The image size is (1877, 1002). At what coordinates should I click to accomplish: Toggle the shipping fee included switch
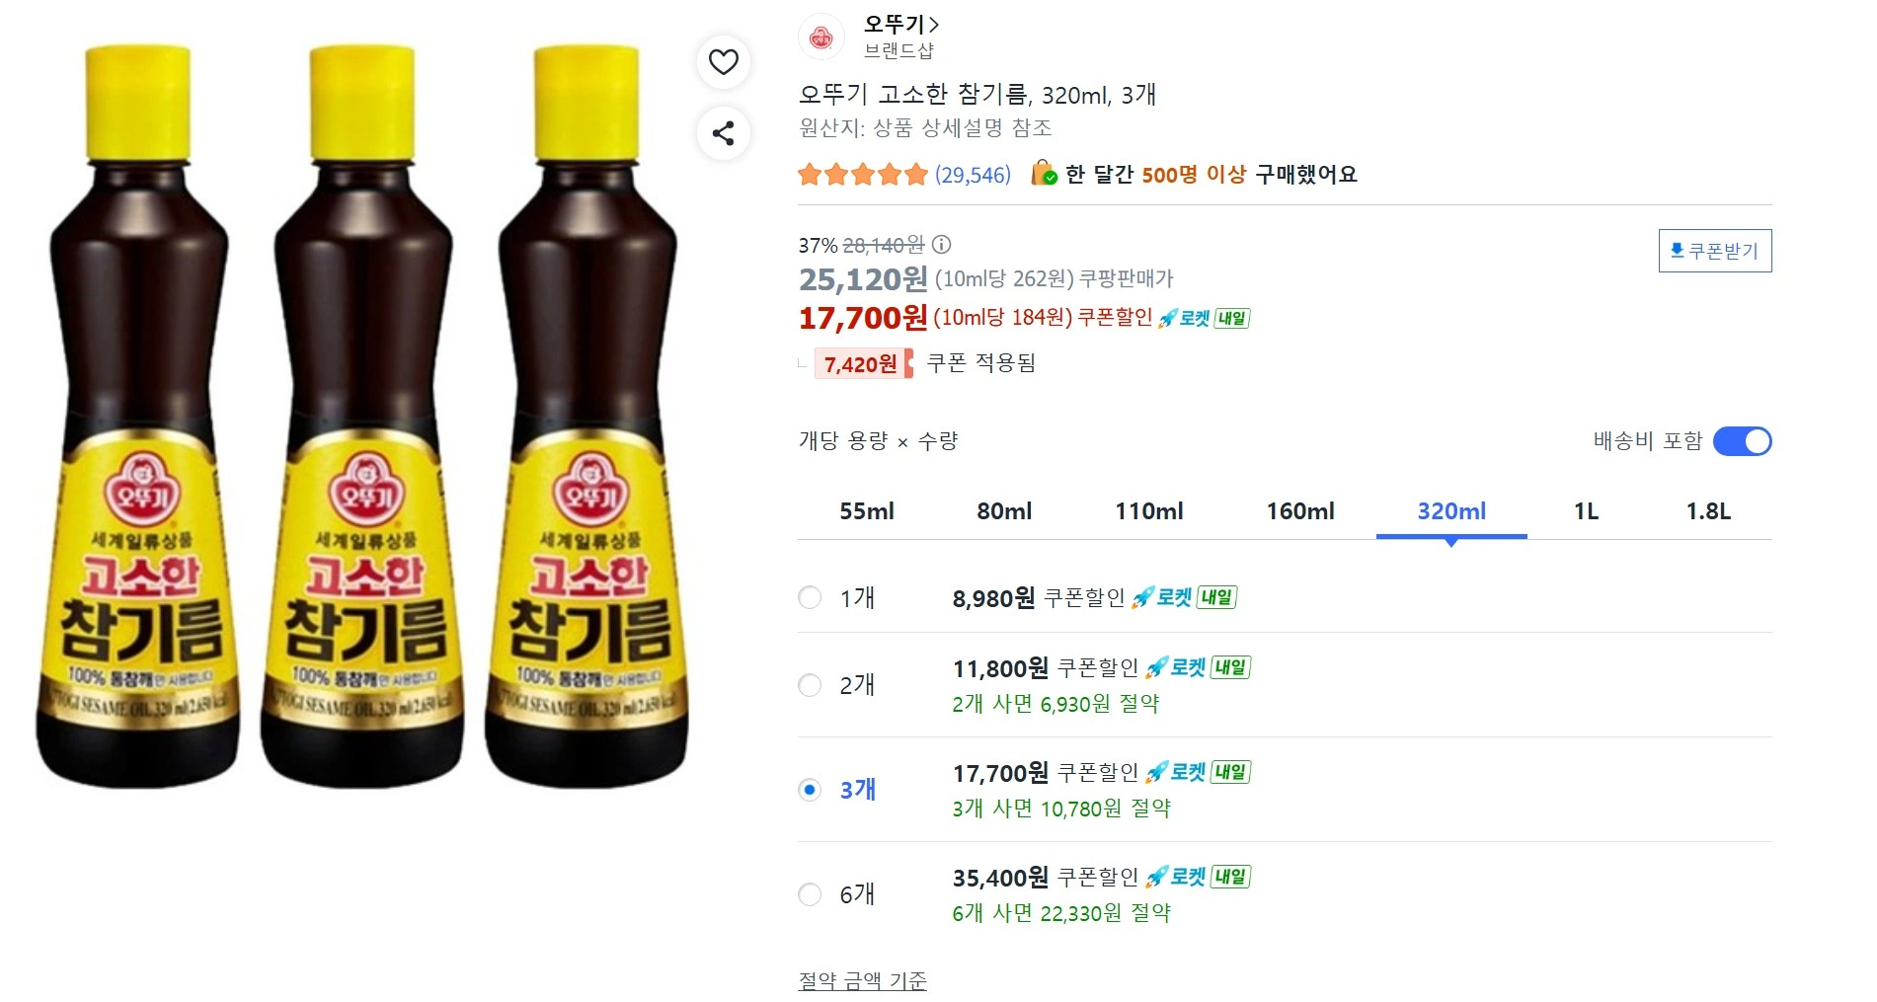pos(1742,441)
